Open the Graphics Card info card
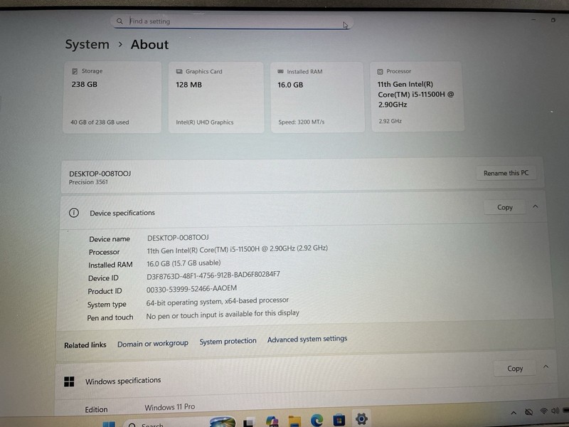Screen dimensions: 569x427 (x=216, y=97)
